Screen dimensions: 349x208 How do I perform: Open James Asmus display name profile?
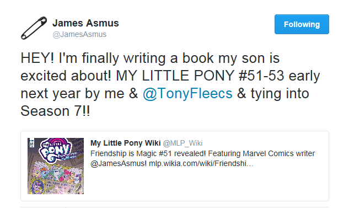tap(85, 23)
